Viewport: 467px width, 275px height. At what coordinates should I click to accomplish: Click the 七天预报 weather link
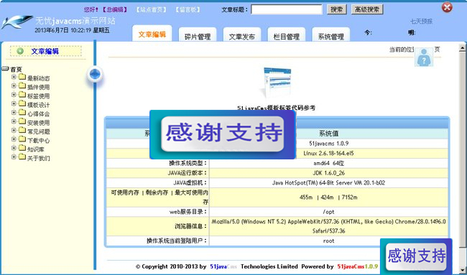tap(421, 22)
